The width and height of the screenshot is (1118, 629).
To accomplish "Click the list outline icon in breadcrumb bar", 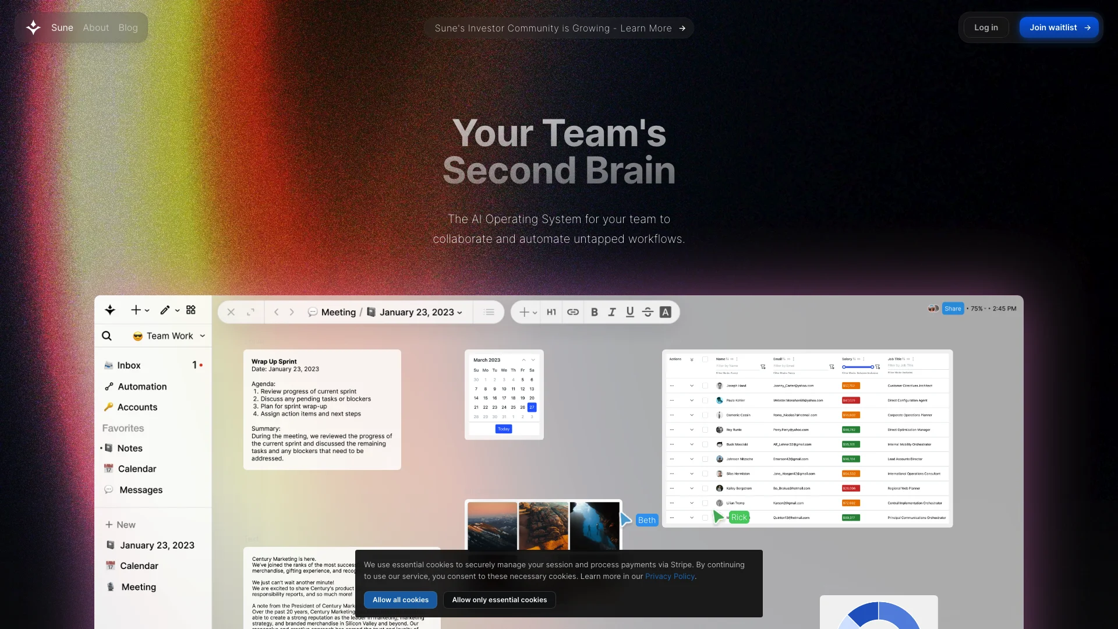I will pos(489,312).
